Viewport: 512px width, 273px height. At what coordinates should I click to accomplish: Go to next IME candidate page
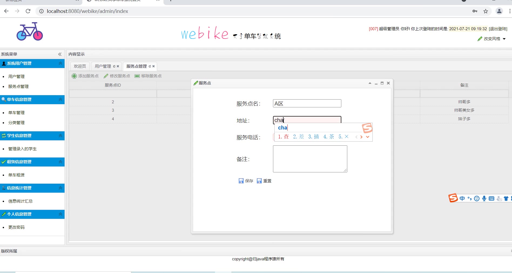click(361, 137)
